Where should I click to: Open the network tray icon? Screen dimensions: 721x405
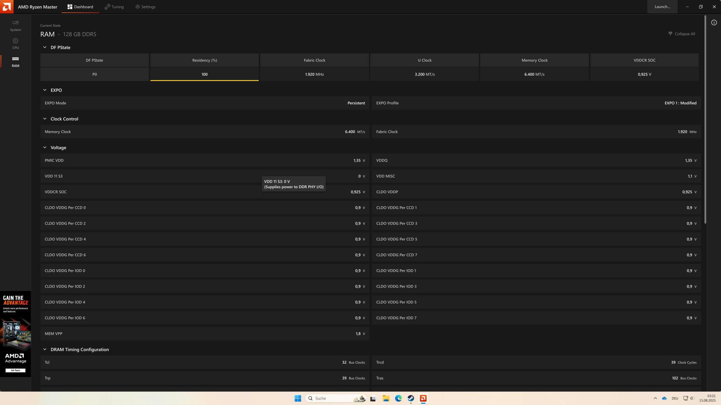(685, 398)
